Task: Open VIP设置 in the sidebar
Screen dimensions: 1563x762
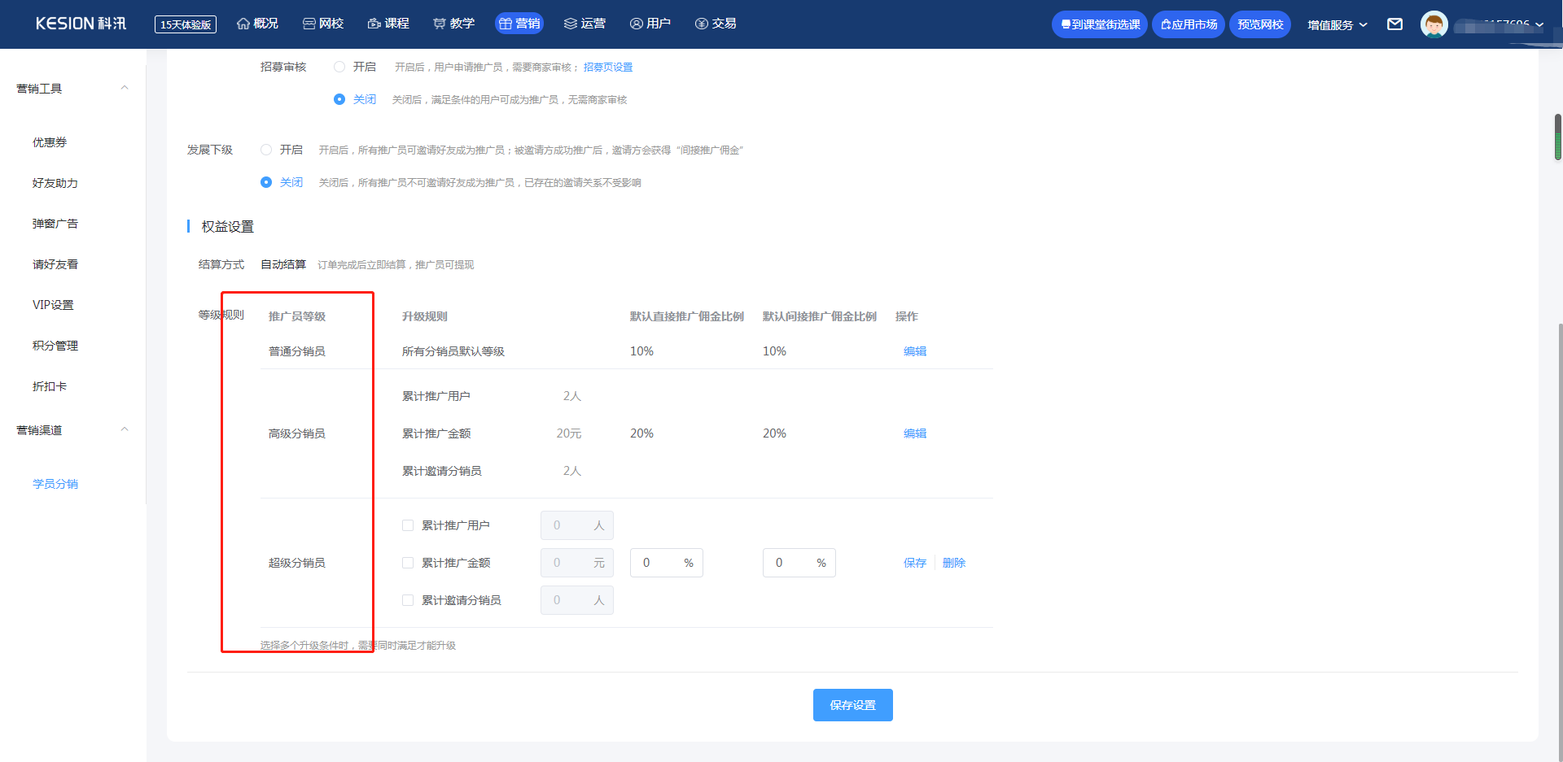Action: 53,305
